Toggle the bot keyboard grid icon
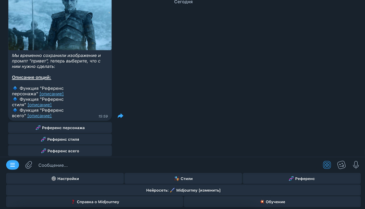Image resolution: width=365 pixels, height=209 pixels. point(327,165)
